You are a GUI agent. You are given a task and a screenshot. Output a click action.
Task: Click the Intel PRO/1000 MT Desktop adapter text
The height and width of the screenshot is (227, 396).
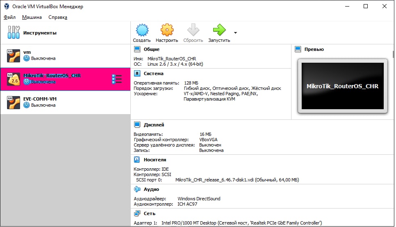point(242,223)
